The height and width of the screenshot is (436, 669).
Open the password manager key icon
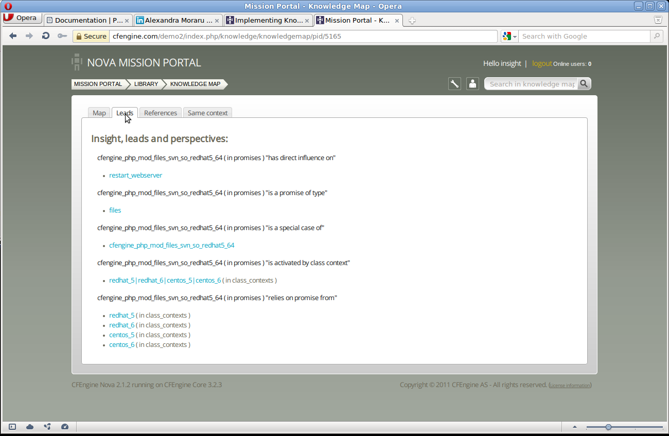pos(62,36)
